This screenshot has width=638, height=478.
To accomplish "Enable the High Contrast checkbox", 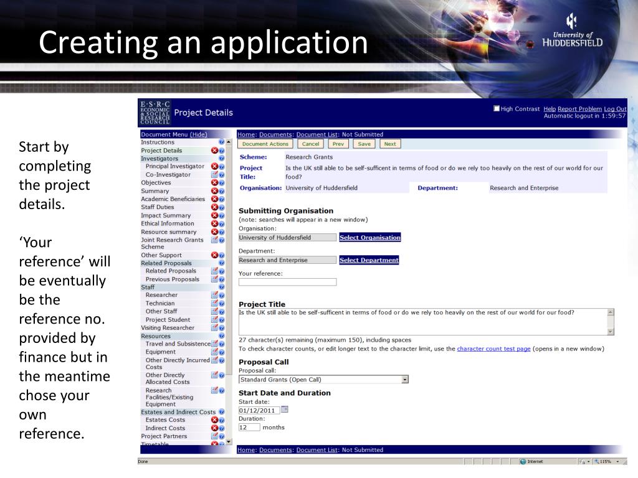I will click(x=497, y=109).
